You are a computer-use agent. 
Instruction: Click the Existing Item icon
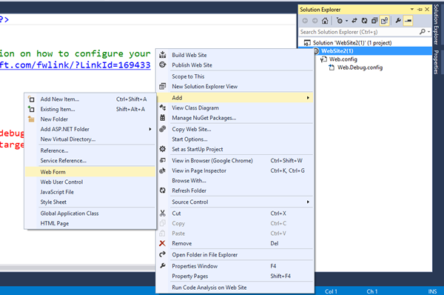(31, 109)
